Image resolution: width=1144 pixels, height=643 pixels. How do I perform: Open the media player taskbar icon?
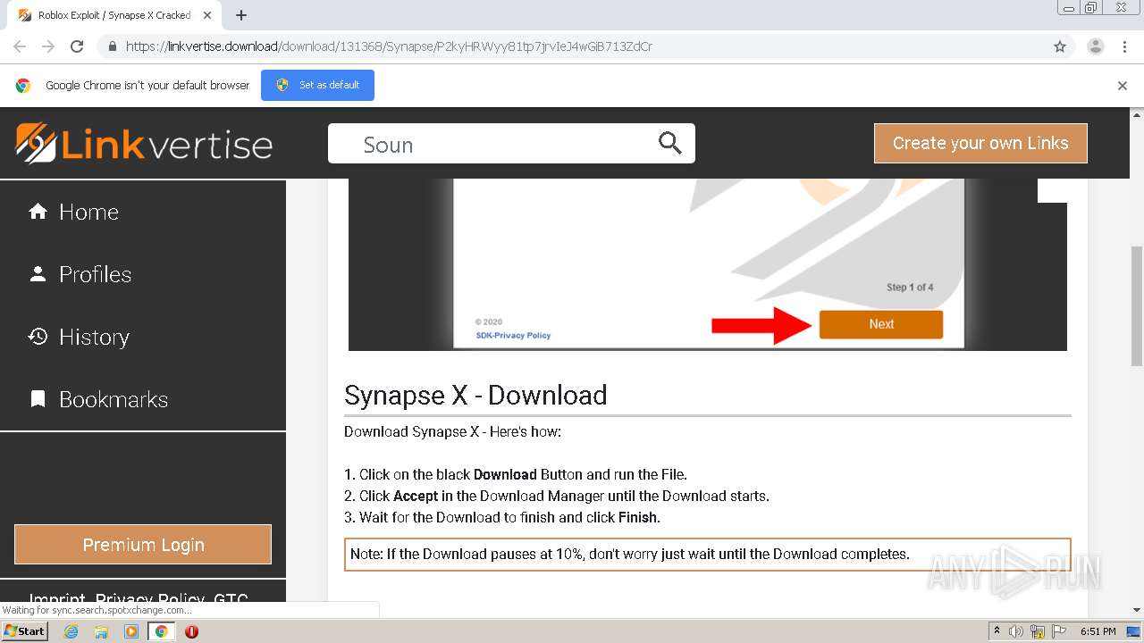coord(131,631)
